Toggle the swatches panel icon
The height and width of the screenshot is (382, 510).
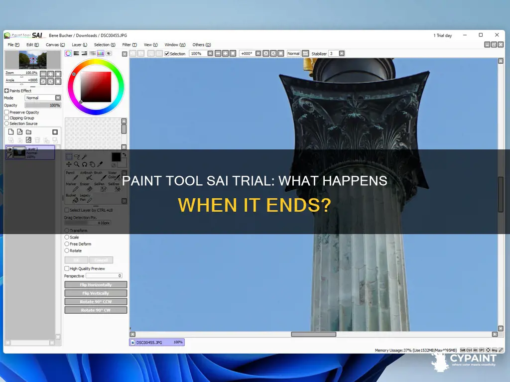coord(101,53)
